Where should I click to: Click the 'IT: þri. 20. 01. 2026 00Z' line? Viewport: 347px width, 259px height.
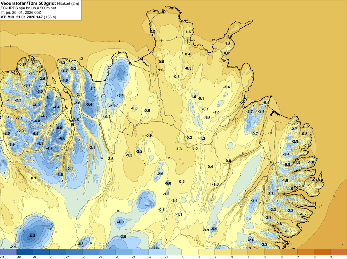(21, 12)
